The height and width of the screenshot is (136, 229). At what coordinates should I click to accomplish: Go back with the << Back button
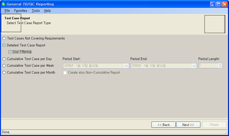coord(164,125)
